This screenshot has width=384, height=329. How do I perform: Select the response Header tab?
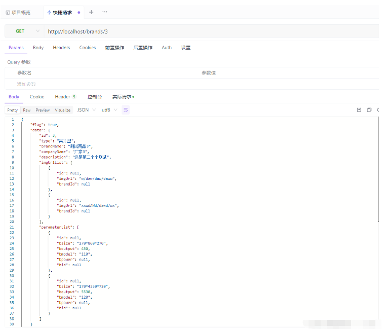coord(65,97)
